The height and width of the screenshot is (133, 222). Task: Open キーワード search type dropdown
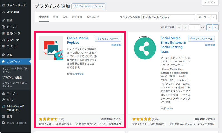click(207, 17)
